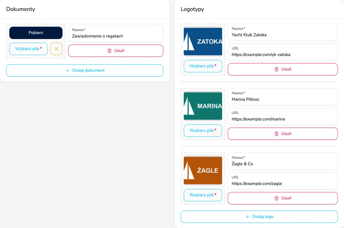The image size is (344, 228).
Task: Click the Dokumenty section heading
Action: coord(21,9)
